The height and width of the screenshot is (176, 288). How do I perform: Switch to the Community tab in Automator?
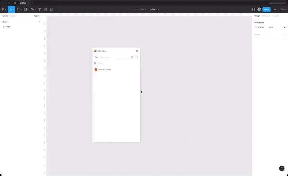tap(105, 57)
